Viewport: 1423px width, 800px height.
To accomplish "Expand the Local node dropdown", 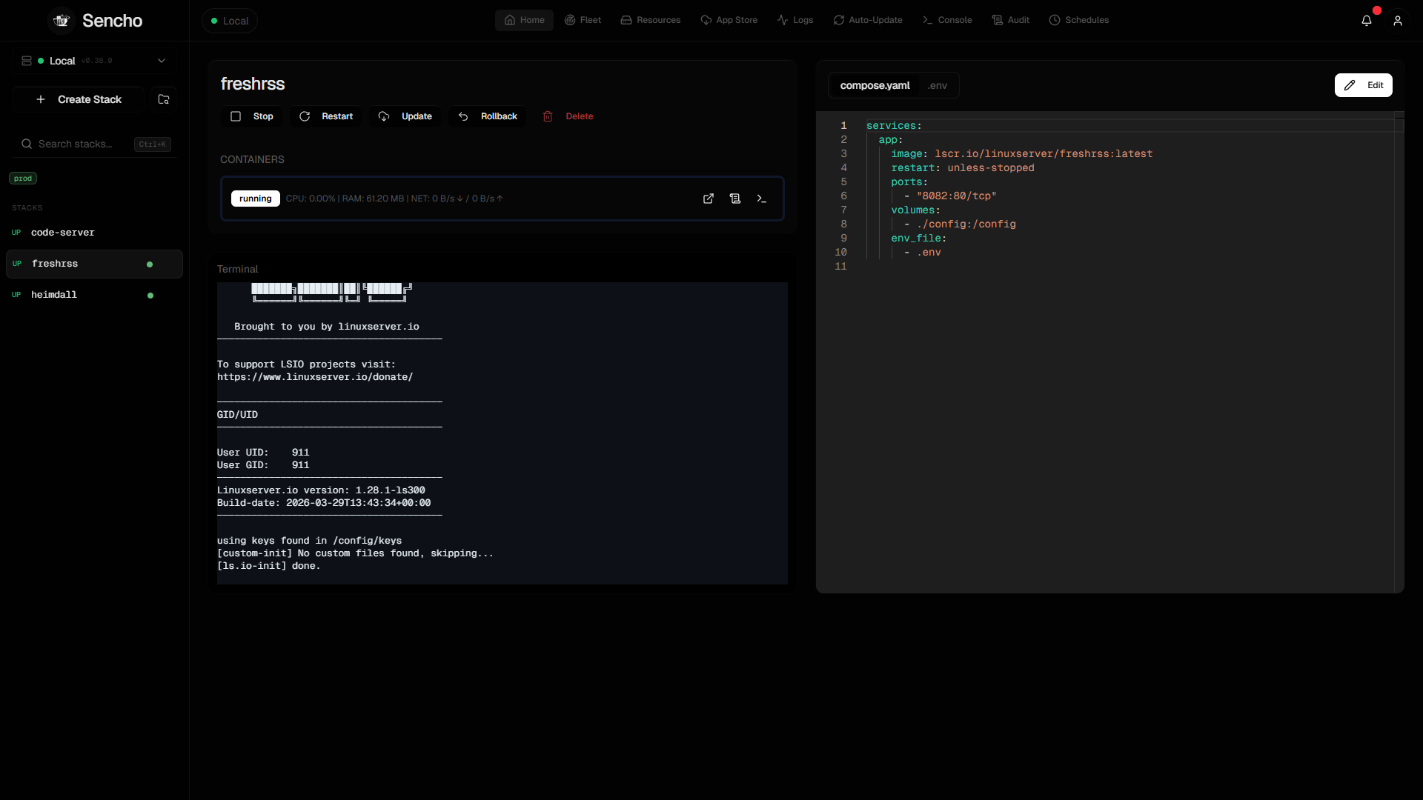I will [x=162, y=61].
